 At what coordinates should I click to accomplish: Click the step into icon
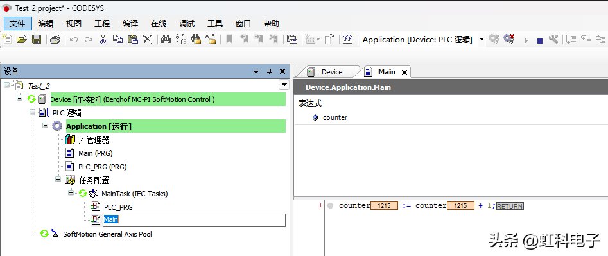(586, 39)
